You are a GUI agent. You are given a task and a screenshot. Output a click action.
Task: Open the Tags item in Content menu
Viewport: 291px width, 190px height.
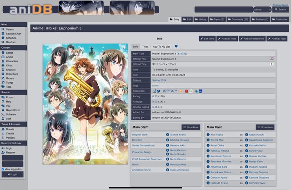pyautogui.click(x=9, y=87)
